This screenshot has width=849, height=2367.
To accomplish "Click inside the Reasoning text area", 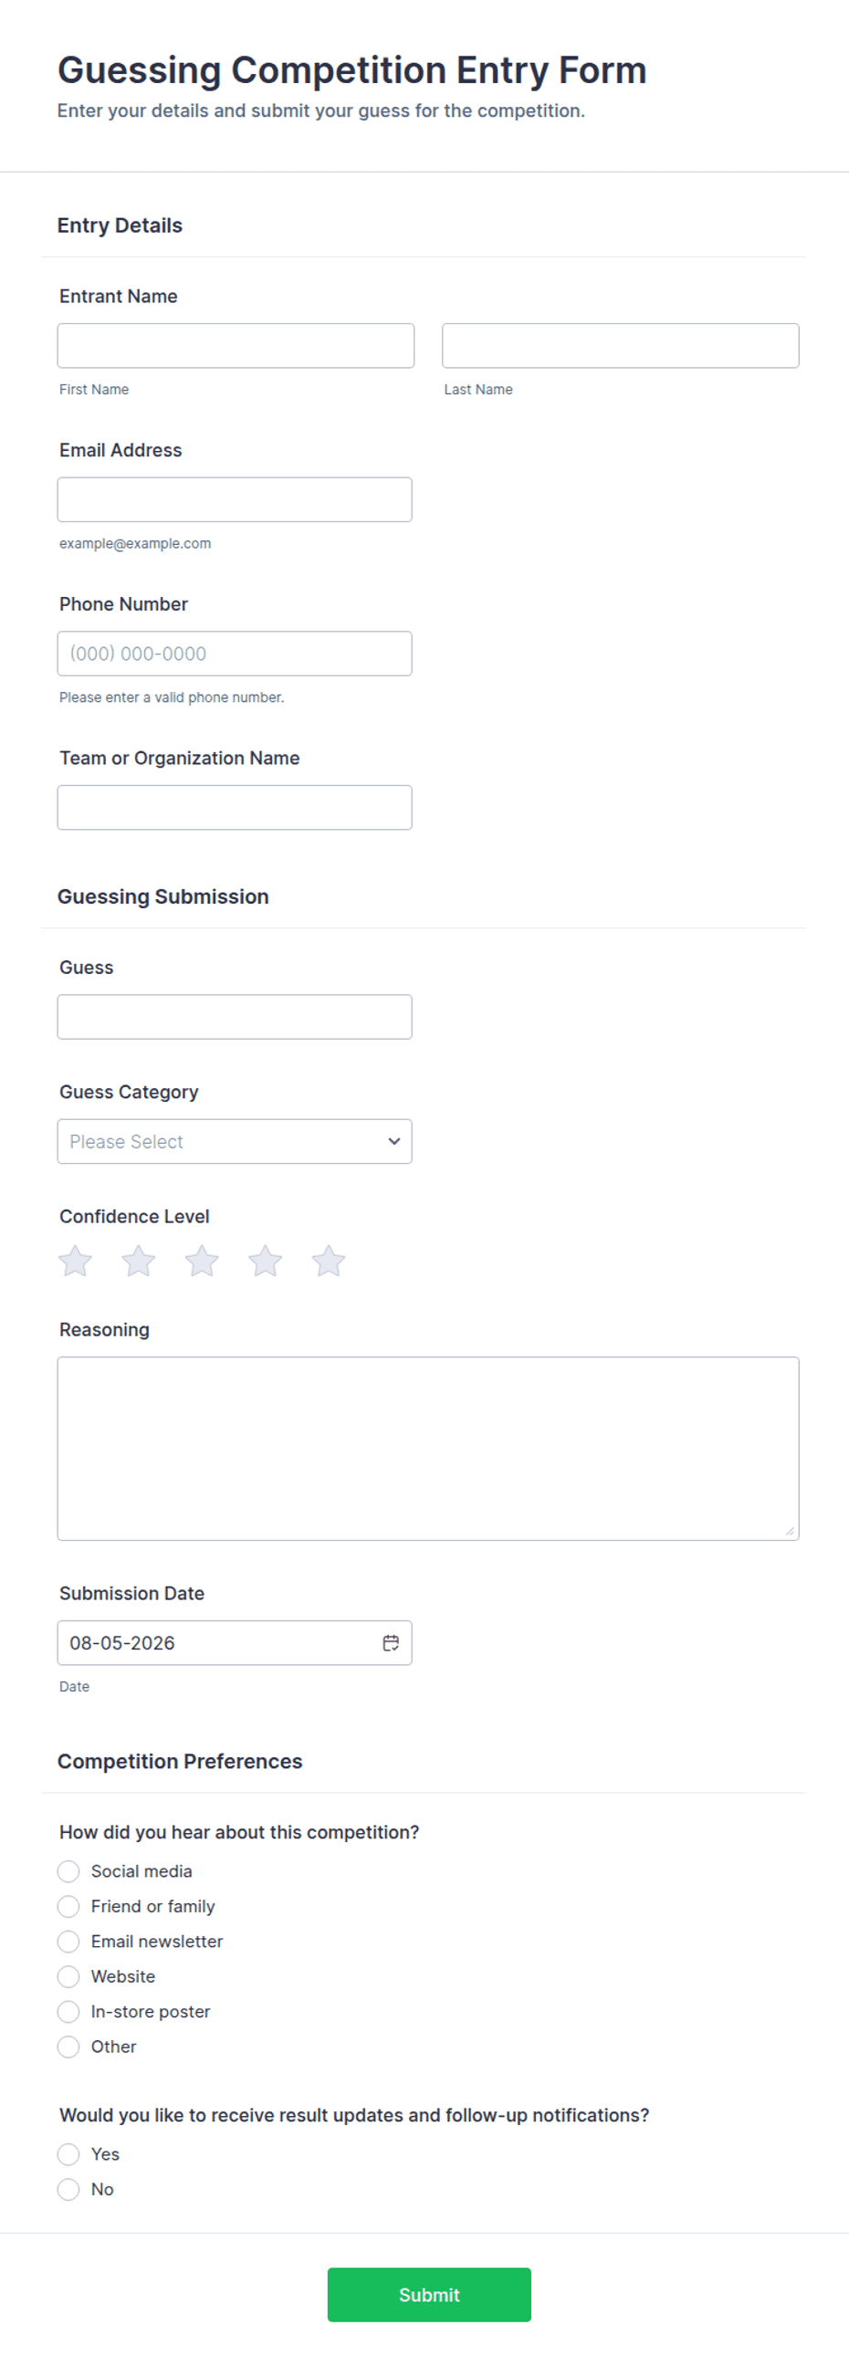I will 428,1448.
